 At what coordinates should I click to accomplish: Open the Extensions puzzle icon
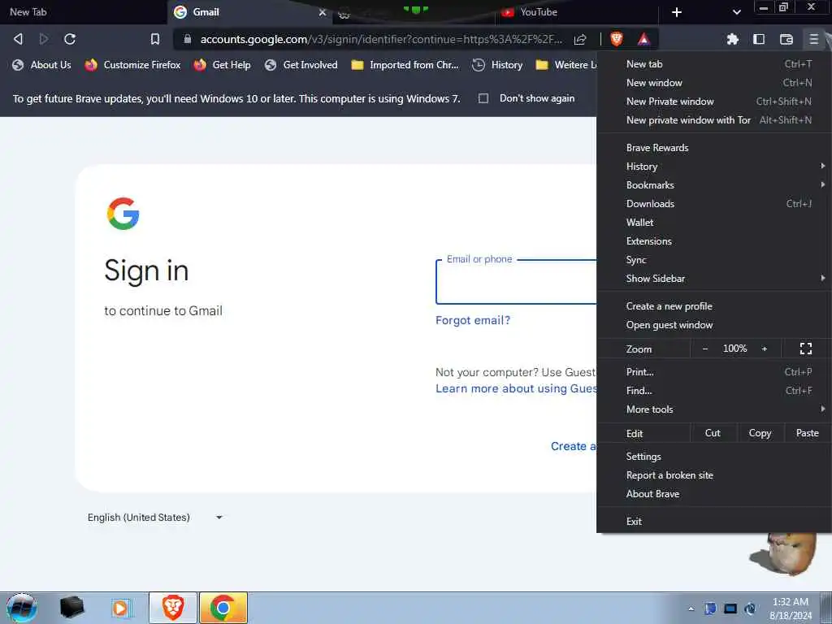click(x=732, y=39)
